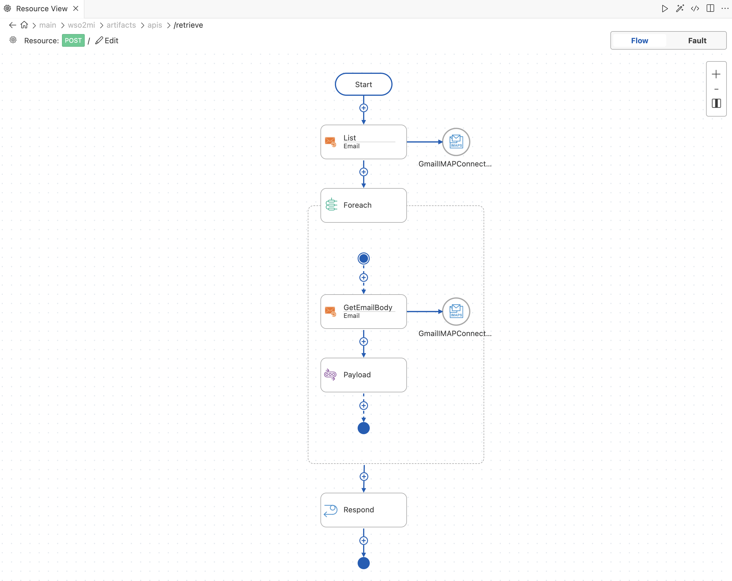This screenshot has width=732, height=581.
Task: Click the Run play icon in top toolbar
Action: pos(665,8)
